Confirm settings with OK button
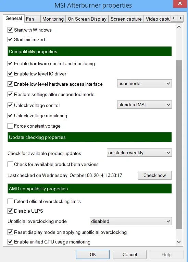 (x=93, y=254)
